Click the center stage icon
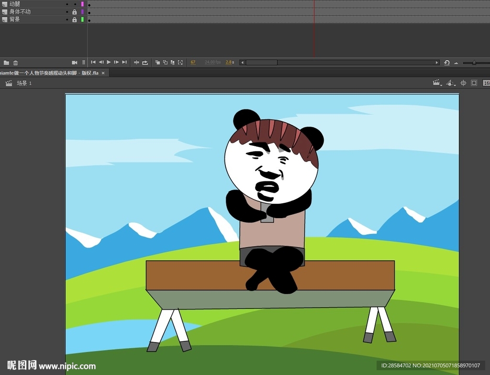 tap(463, 83)
